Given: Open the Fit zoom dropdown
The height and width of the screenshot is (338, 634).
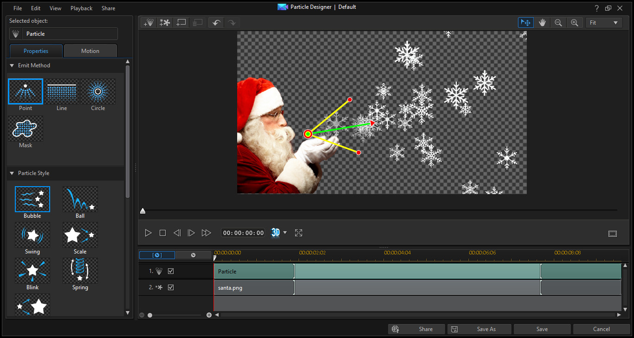Looking at the screenshot, I should (x=604, y=23).
